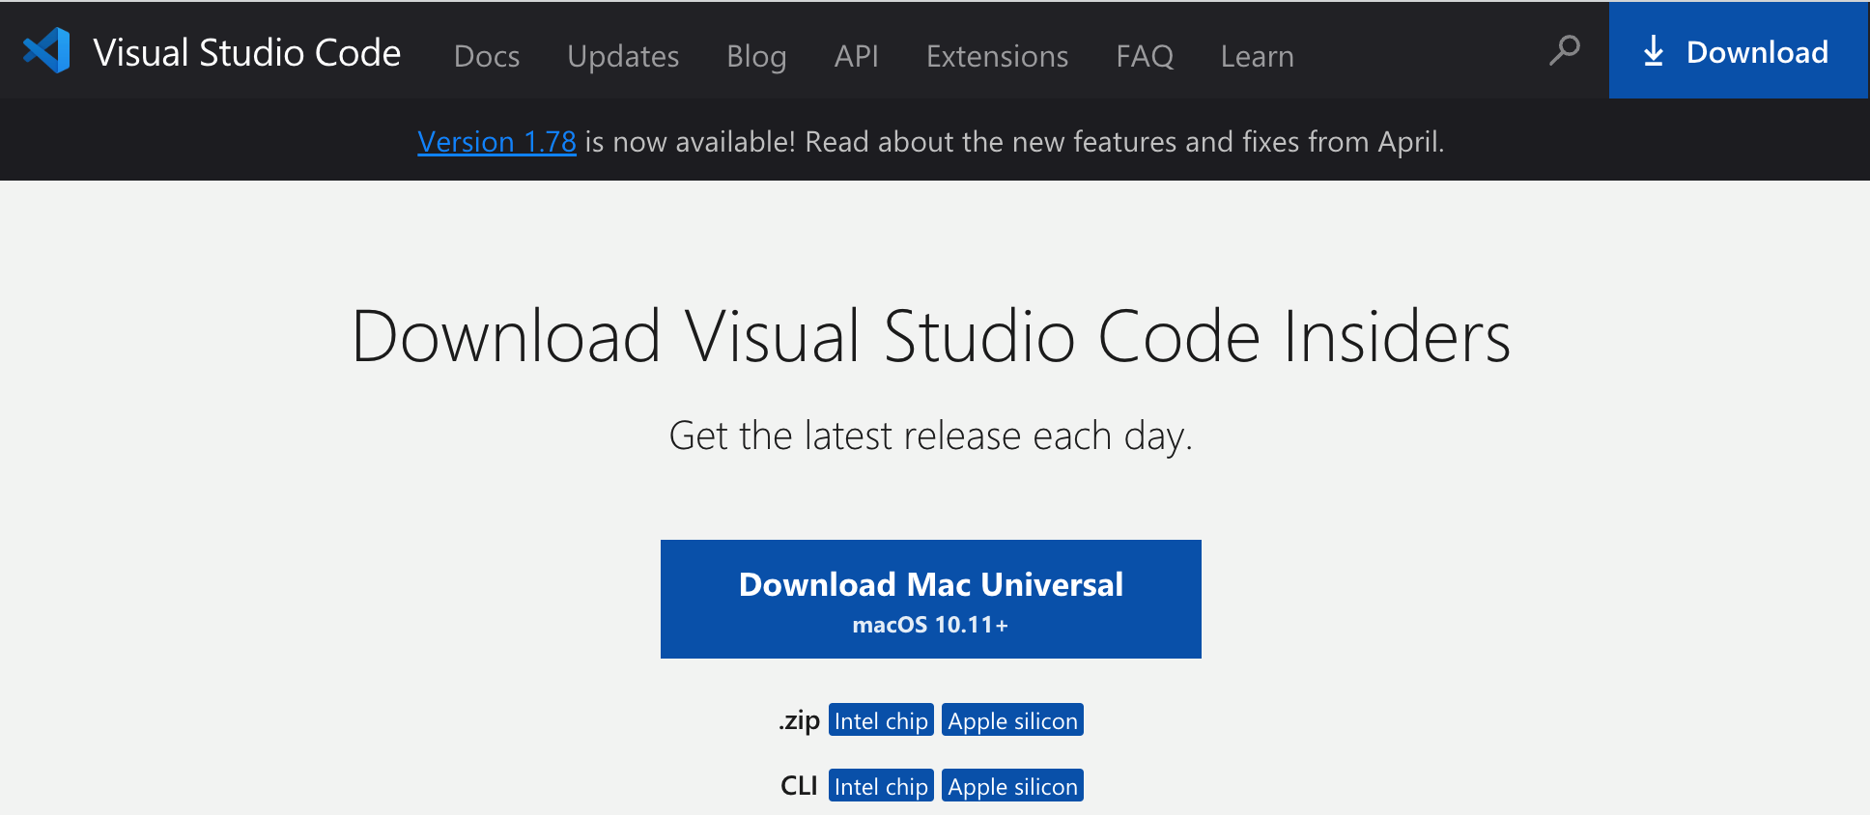Open the search magnifier icon
Viewport: 1870px width, 815px height.
tap(1564, 50)
